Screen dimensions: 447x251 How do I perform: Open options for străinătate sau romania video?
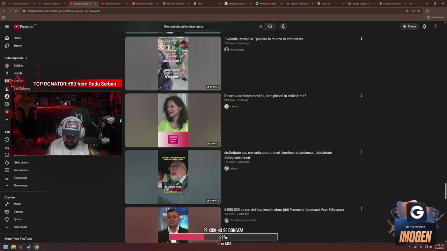point(361,152)
